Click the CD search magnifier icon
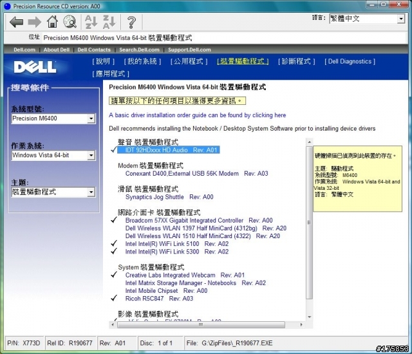Image resolution: width=412 pixels, height=354 pixels. tap(70, 21)
